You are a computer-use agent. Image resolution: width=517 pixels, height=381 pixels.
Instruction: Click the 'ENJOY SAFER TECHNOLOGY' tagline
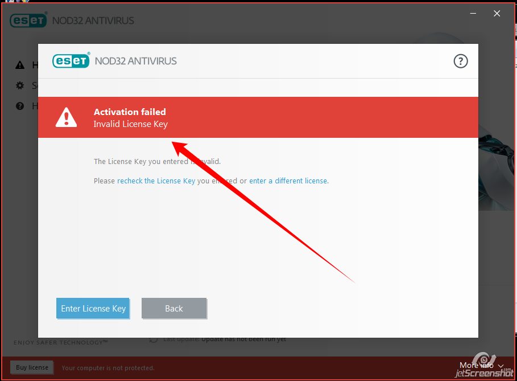coord(61,343)
